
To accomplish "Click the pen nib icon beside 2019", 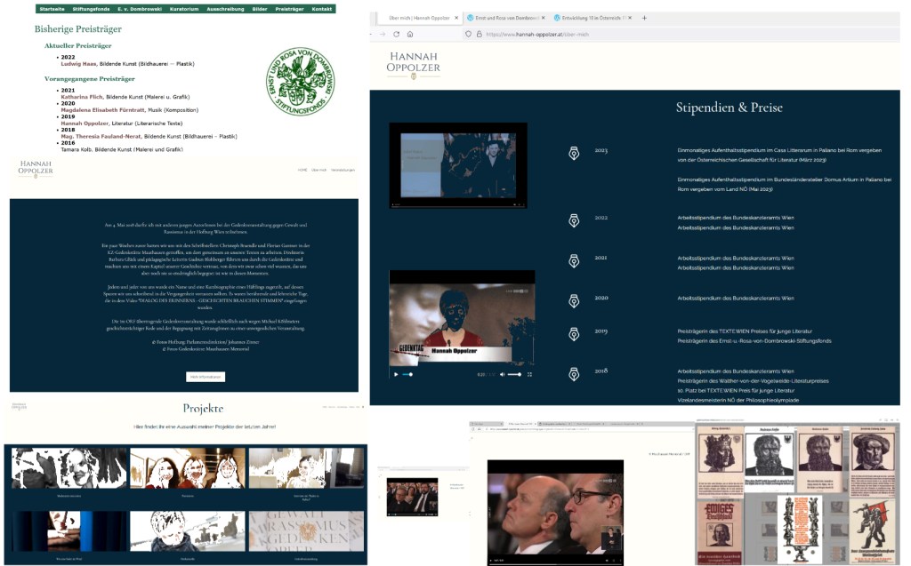I will (x=574, y=334).
